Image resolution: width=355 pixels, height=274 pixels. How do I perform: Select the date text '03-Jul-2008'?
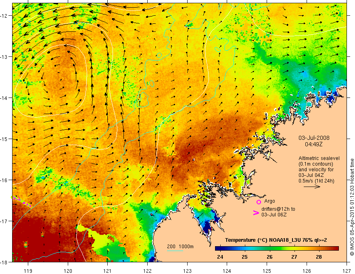pos(314,138)
